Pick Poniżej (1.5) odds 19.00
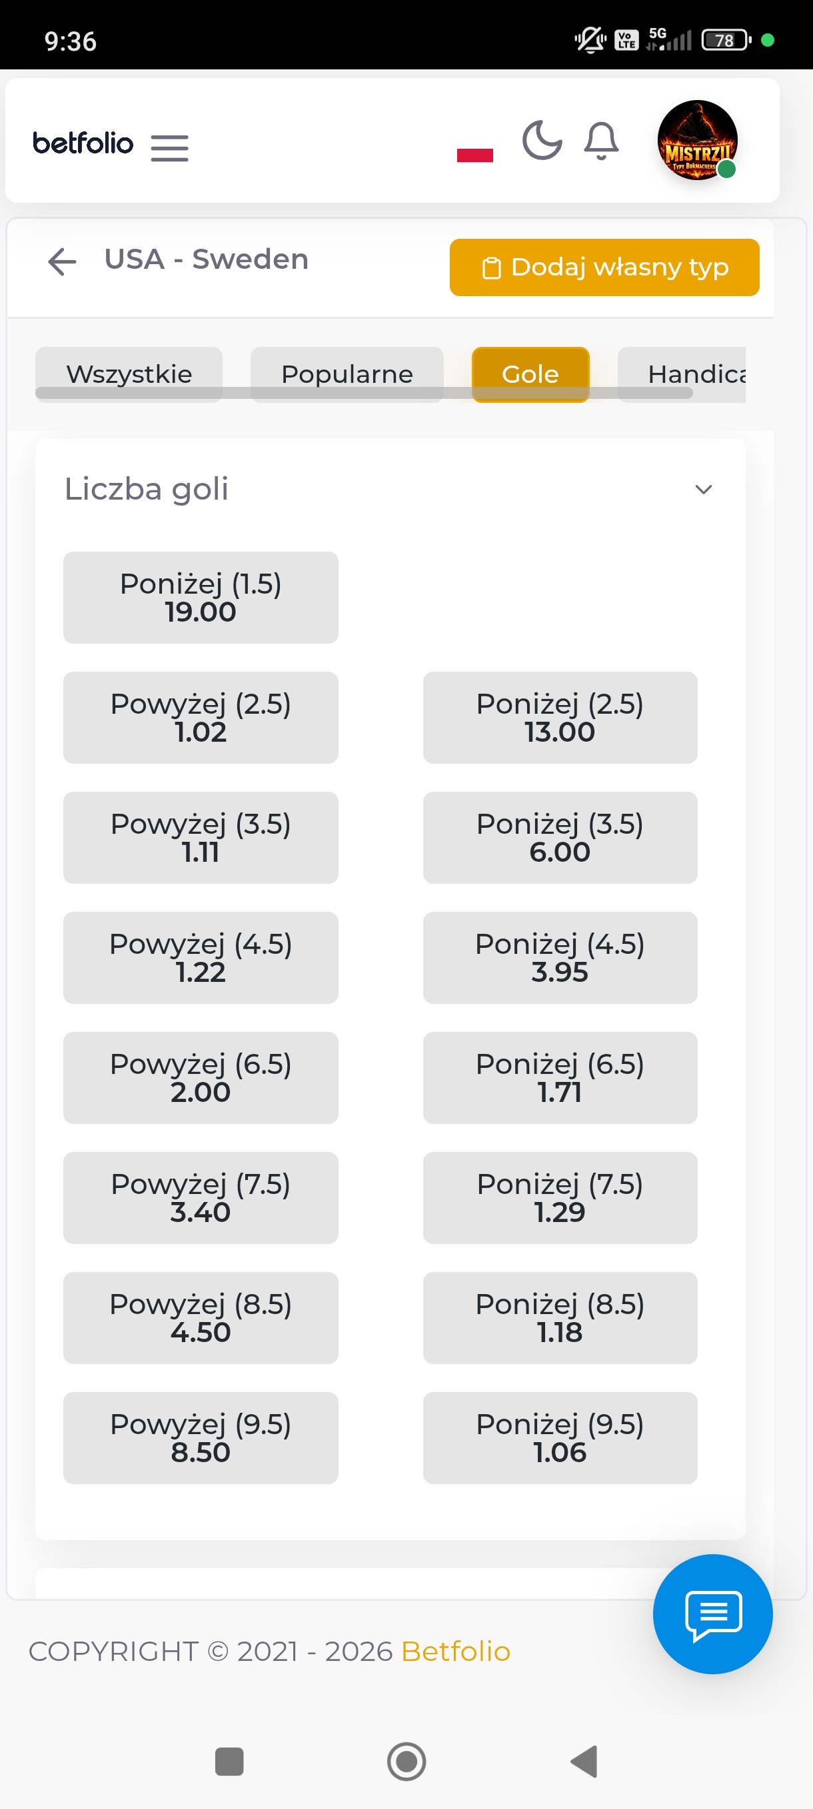Screen dimensions: 813x1809 (x=201, y=598)
